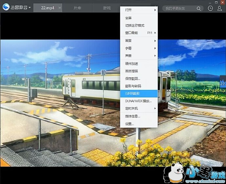Screen dimensions: 226x184
Task: Open the 片库 tab
Action: (x=77, y=8)
